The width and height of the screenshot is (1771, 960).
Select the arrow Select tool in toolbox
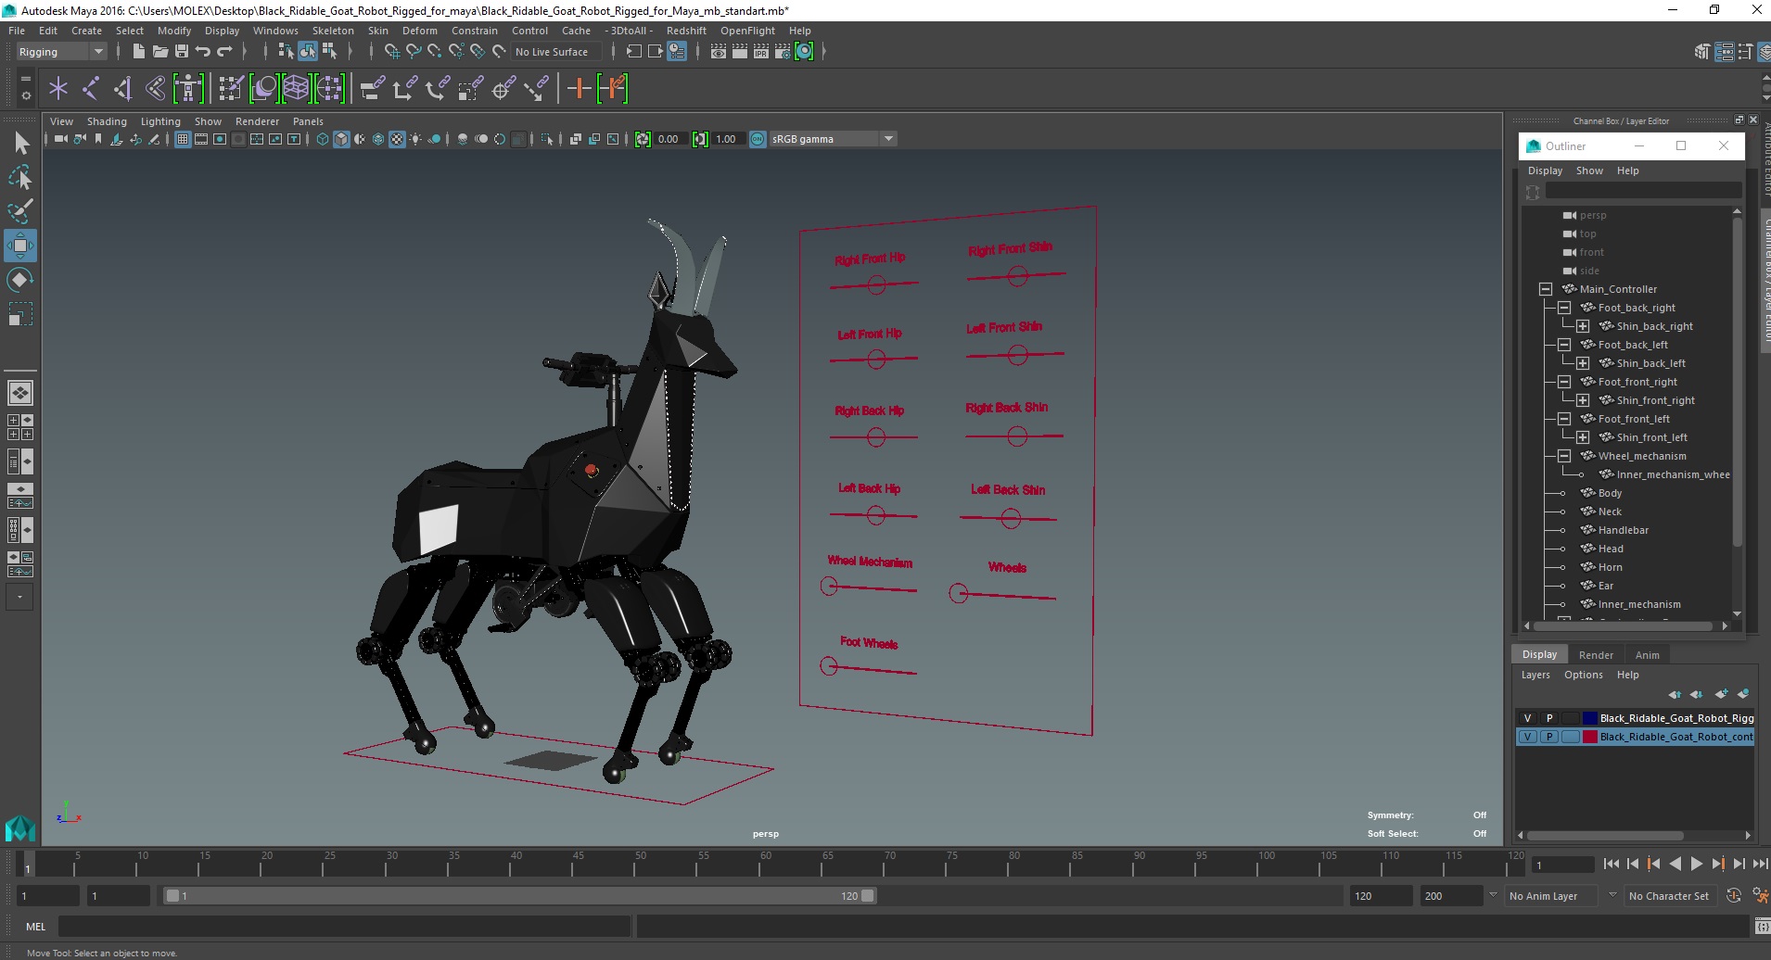click(x=20, y=143)
